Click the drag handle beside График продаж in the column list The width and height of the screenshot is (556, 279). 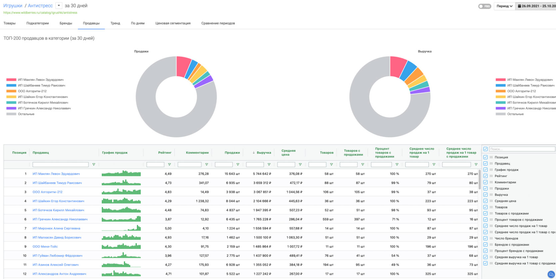click(x=491, y=170)
